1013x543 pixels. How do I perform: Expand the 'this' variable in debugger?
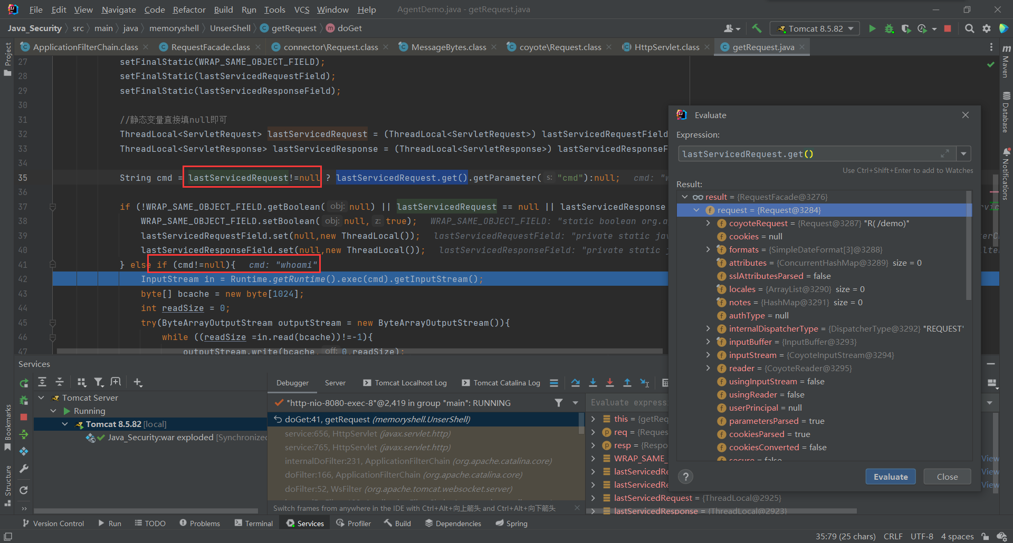pos(593,419)
